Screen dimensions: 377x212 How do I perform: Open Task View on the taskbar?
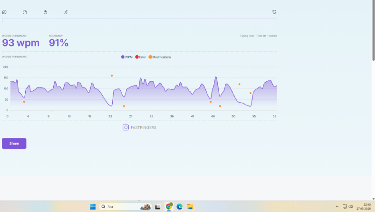[158, 207]
